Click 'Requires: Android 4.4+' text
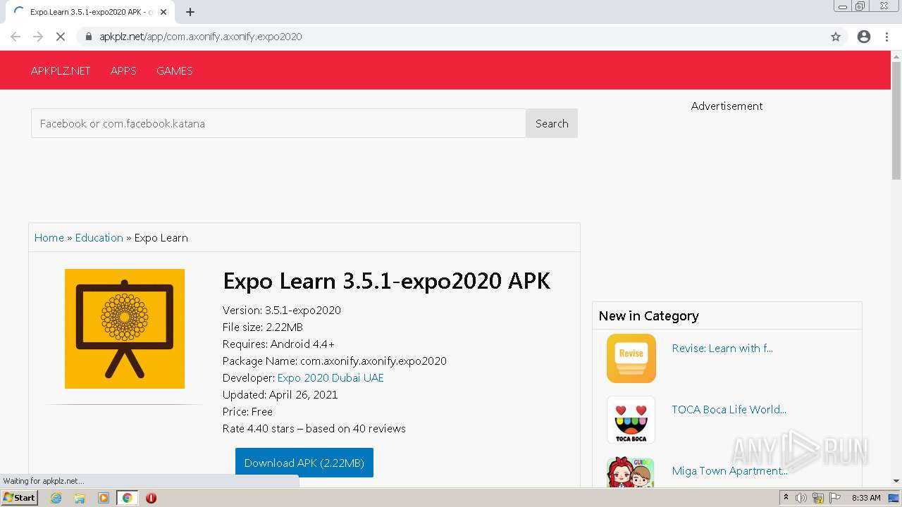Screen dimensions: 902x507 pyautogui.click(x=278, y=344)
